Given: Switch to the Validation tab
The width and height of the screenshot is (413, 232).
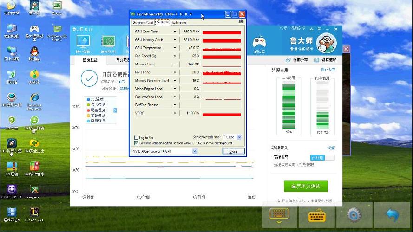Looking at the screenshot, I should [x=179, y=23].
